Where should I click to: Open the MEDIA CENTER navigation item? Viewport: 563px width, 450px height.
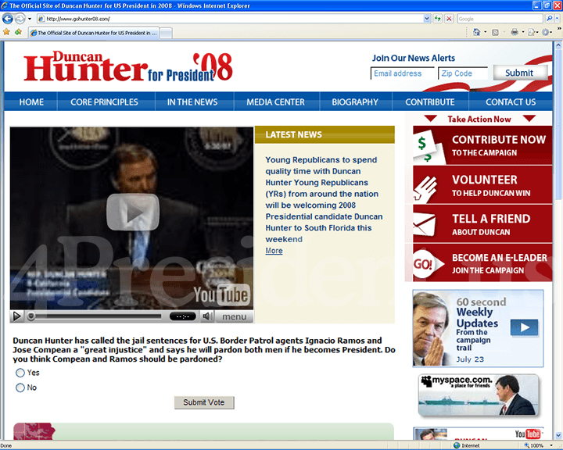(x=275, y=102)
